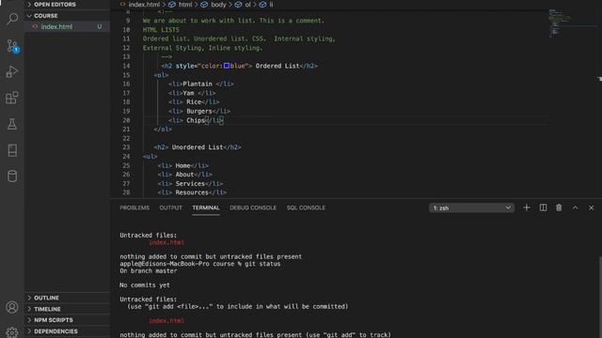Open the Testing flask view
The width and height of the screenshot is (602, 338).
click(x=12, y=124)
